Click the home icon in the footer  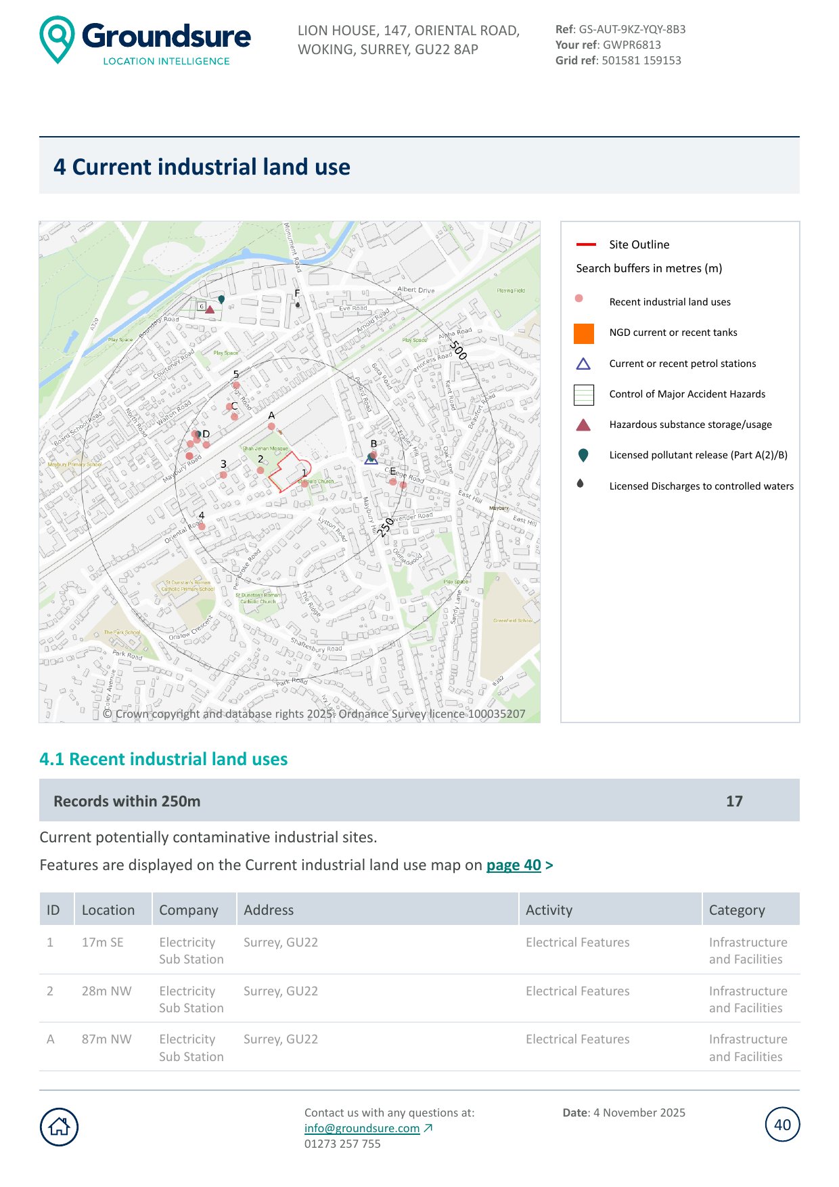click(60, 1127)
